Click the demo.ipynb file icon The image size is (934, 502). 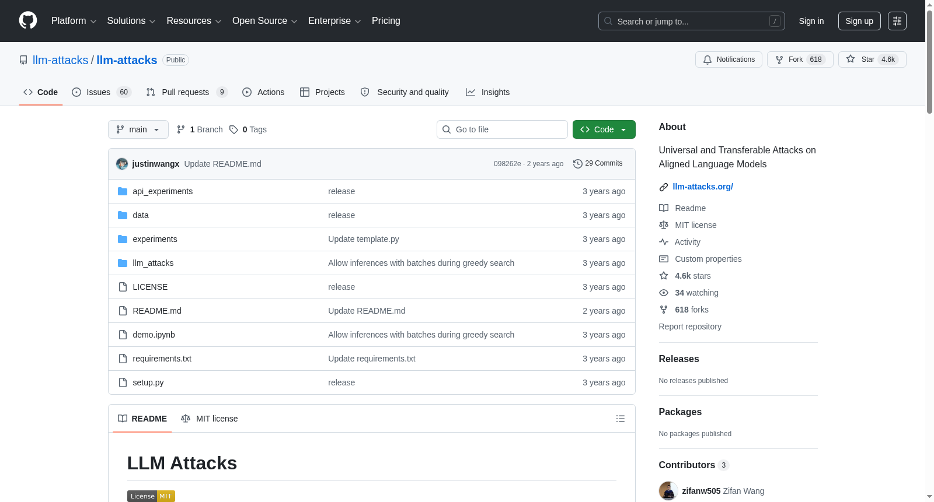click(123, 335)
